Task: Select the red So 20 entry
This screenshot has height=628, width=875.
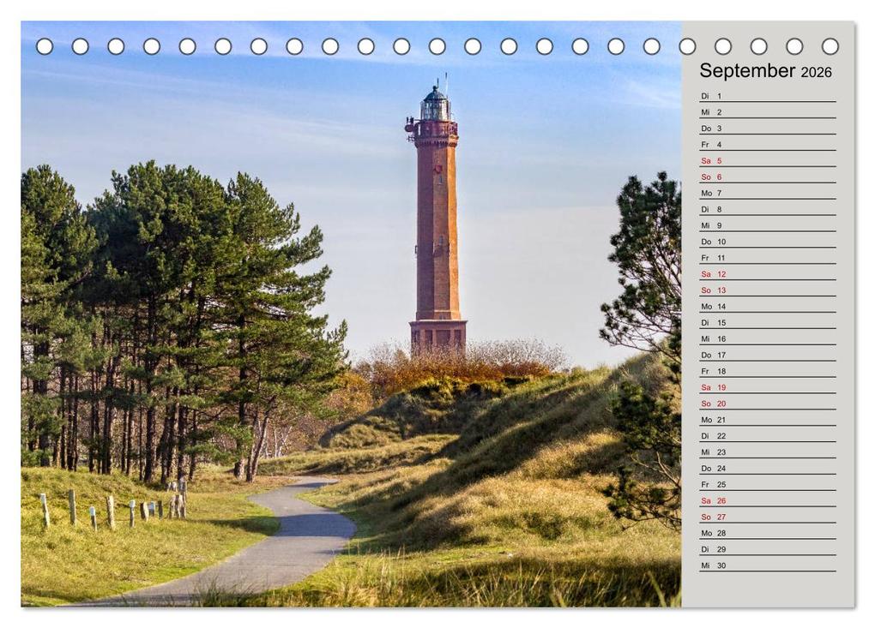Action: point(712,404)
